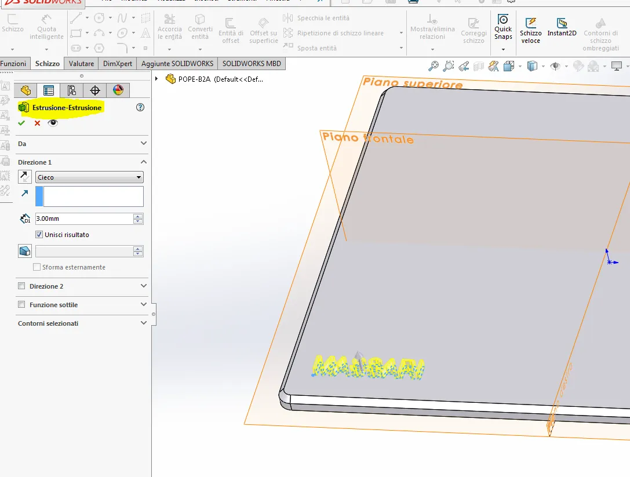Click Schizzo veloce tool
The image size is (630, 477).
click(531, 30)
